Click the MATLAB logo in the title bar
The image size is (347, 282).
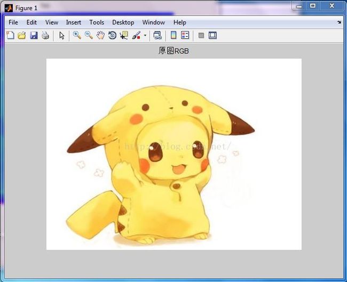click(x=9, y=8)
